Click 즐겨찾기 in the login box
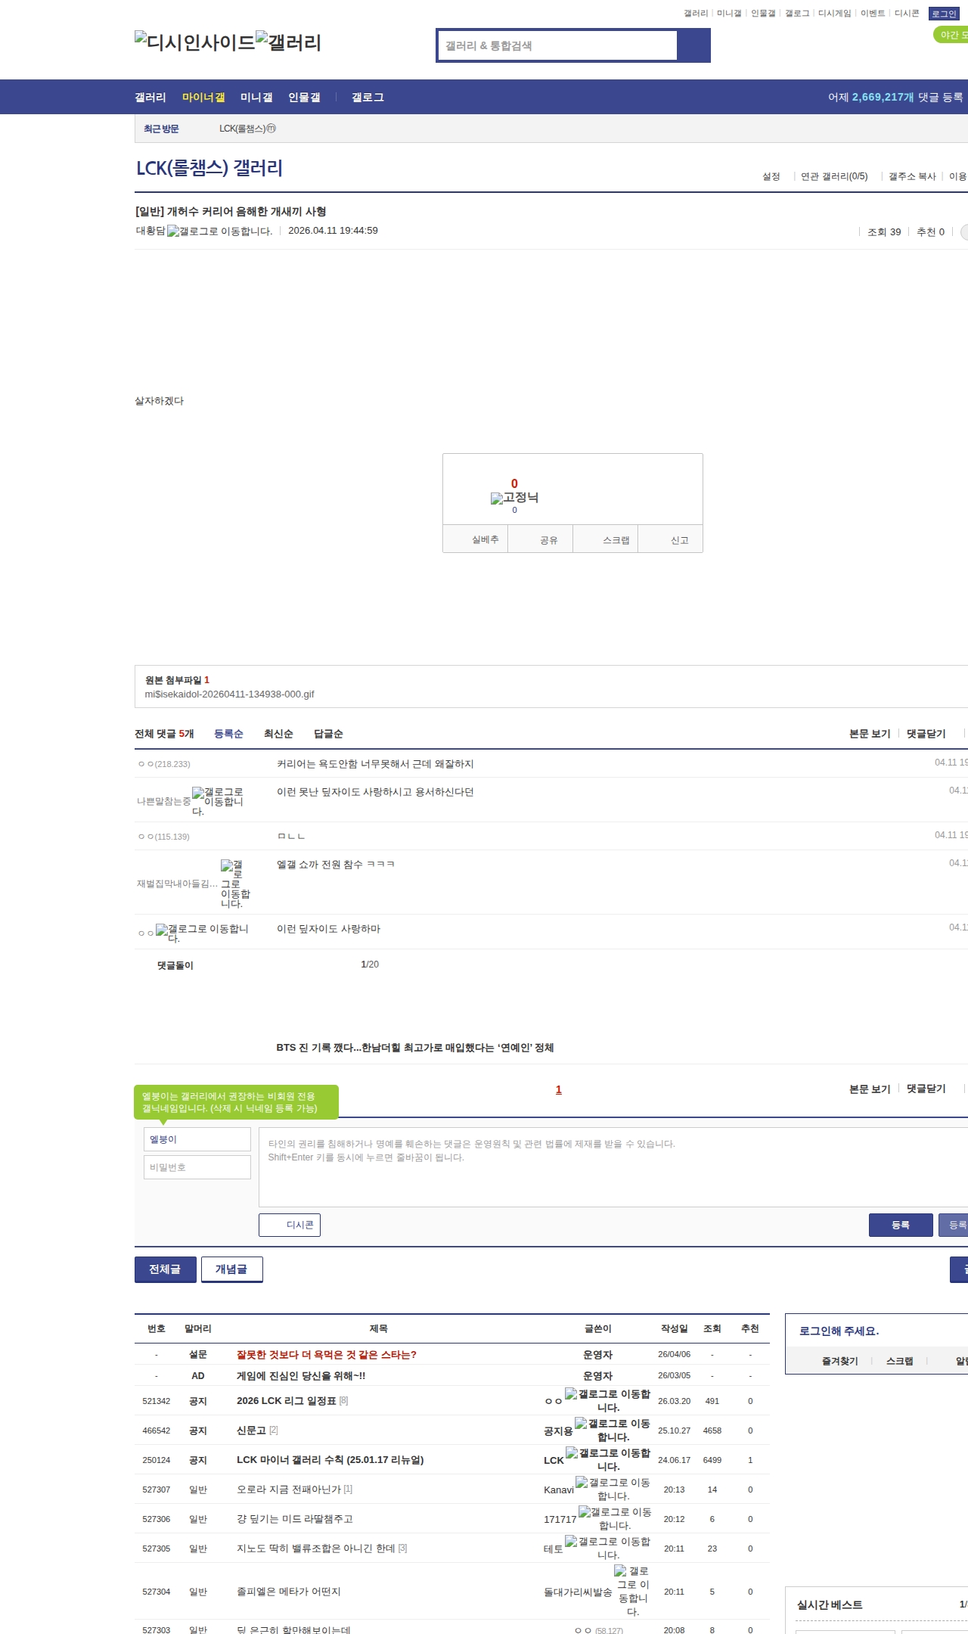968x1634 pixels. (840, 1361)
